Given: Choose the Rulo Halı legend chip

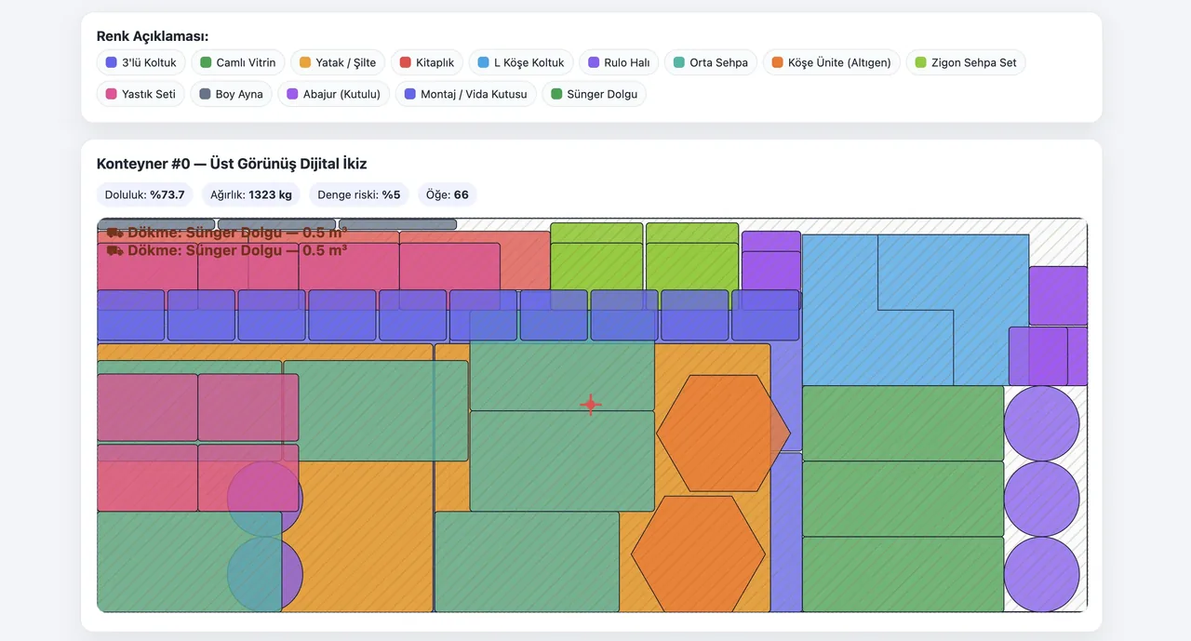Looking at the screenshot, I should [619, 63].
